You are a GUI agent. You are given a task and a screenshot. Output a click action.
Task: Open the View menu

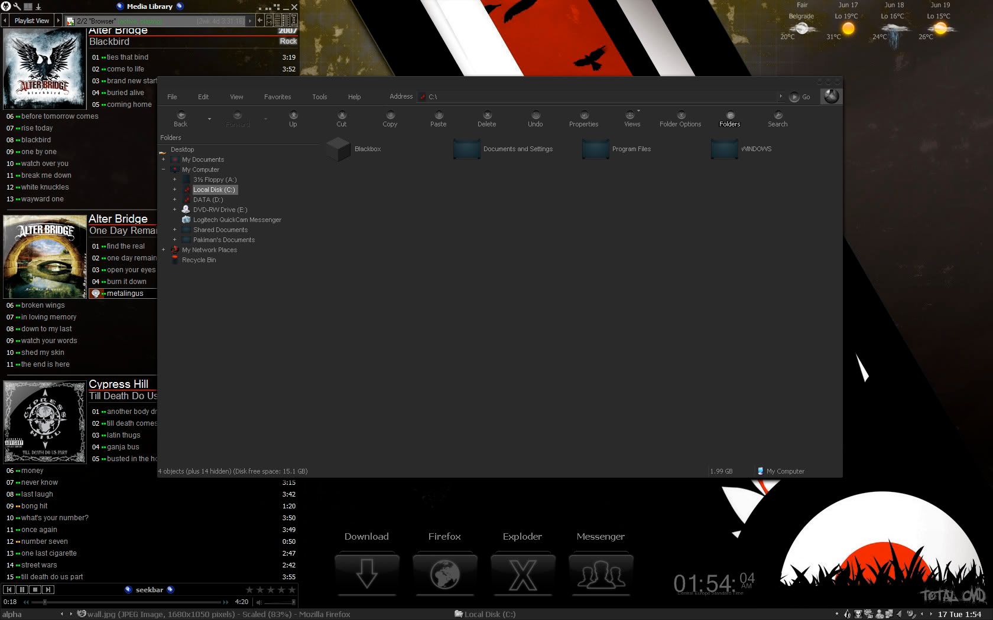236,97
